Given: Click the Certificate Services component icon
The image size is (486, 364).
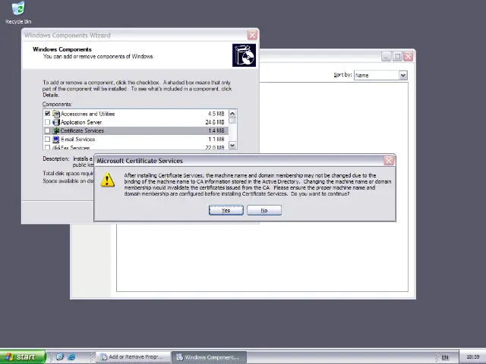Looking at the screenshot, I should [x=56, y=130].
